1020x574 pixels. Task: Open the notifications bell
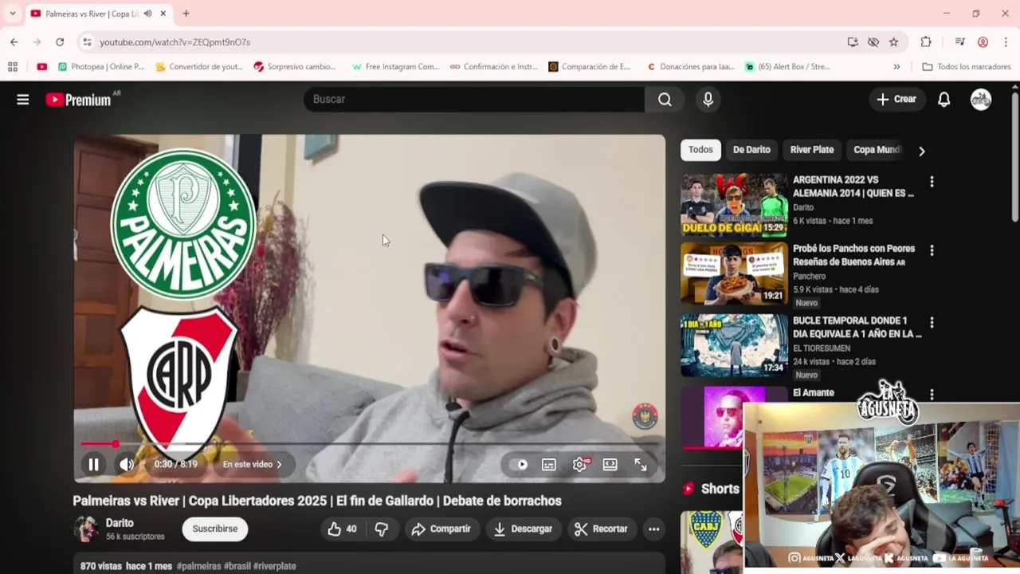point(943,100)
